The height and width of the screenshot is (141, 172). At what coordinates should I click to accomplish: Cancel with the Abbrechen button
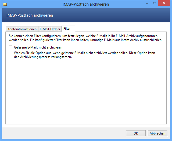tap(157, 133)
